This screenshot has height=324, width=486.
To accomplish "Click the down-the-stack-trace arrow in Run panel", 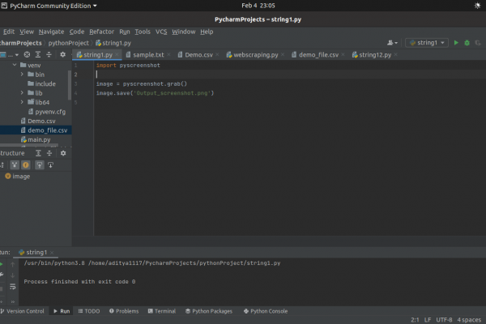I will point(13,275).
